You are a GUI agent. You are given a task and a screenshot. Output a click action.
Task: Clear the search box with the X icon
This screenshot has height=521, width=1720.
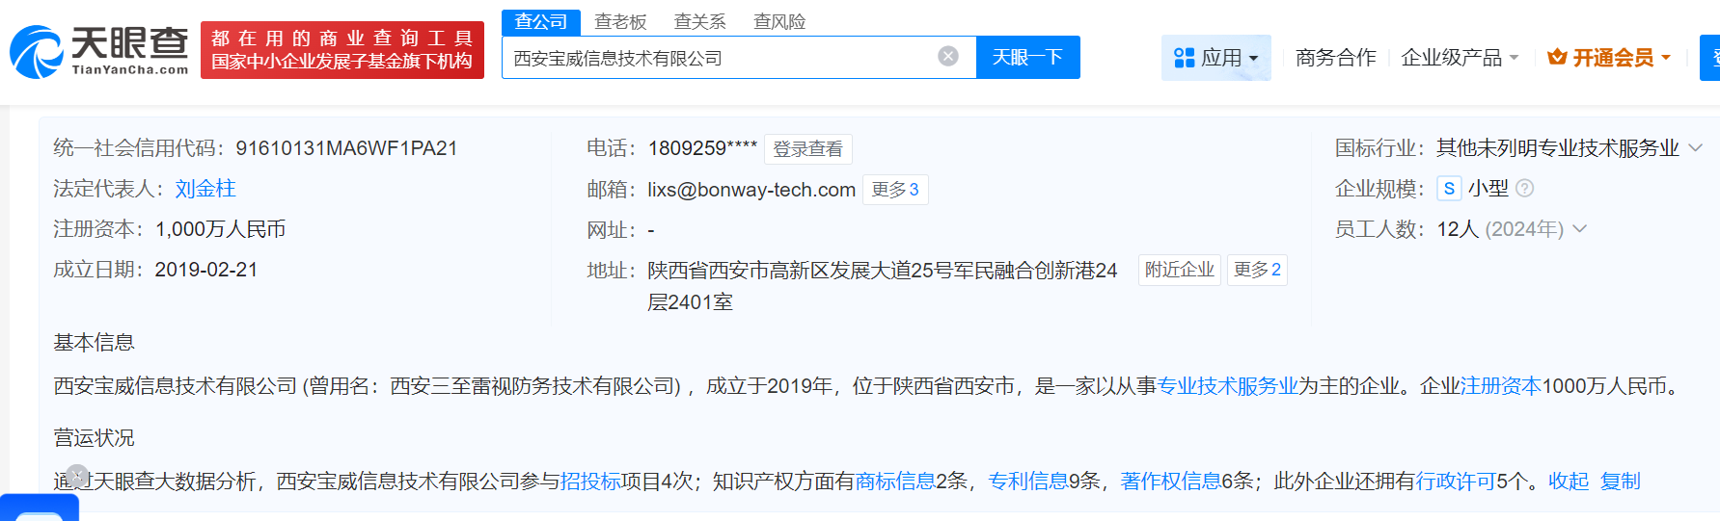[948, 57]
